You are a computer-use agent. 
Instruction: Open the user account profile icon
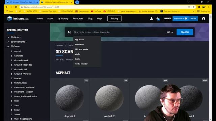click(x=204, y=18)
